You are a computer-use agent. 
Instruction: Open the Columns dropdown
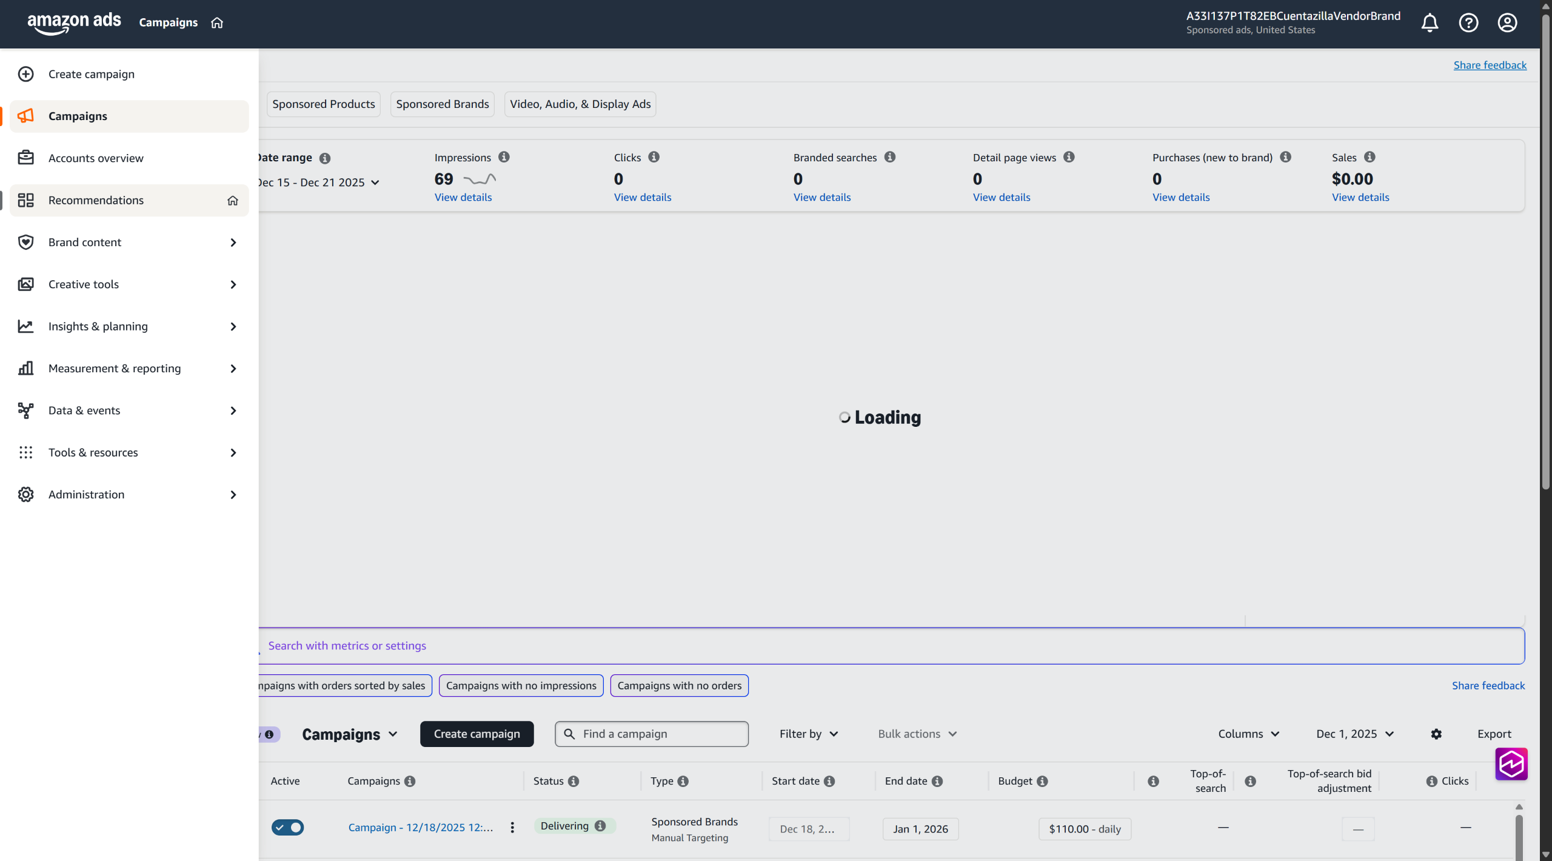[1248, 734]
